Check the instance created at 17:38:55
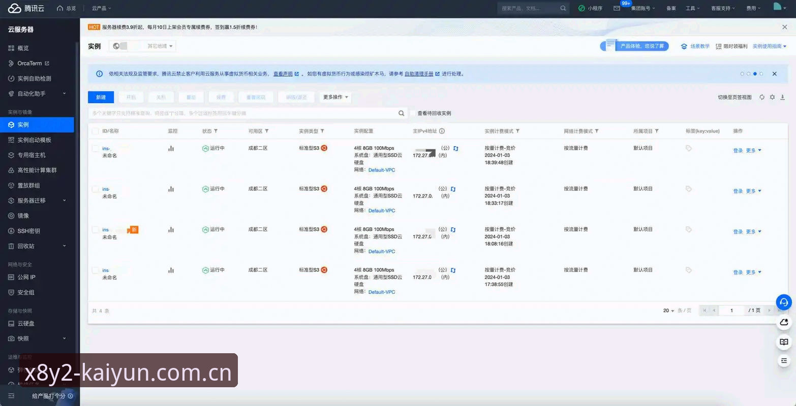 pyautogui.click(x=95, y=270)
